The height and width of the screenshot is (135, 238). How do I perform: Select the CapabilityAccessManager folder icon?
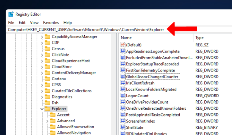pyautogui.click(x=47, y=37)
